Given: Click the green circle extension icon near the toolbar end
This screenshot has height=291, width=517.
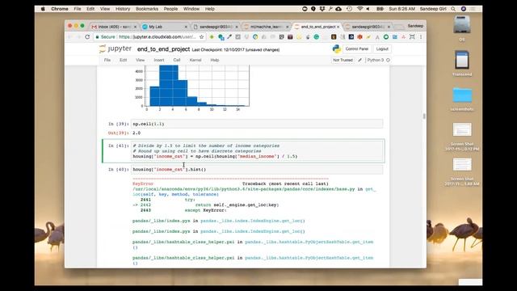Looking at the screenshot, I should (386, 37).
